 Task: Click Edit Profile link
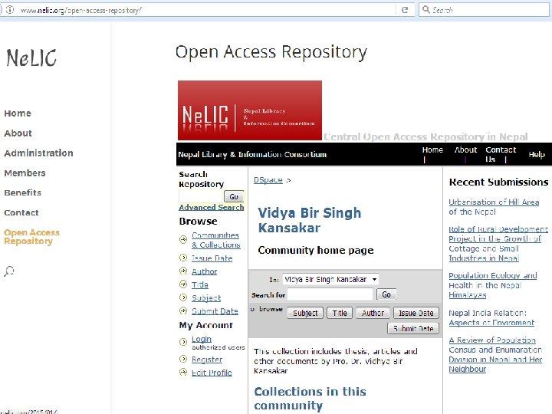212,373
